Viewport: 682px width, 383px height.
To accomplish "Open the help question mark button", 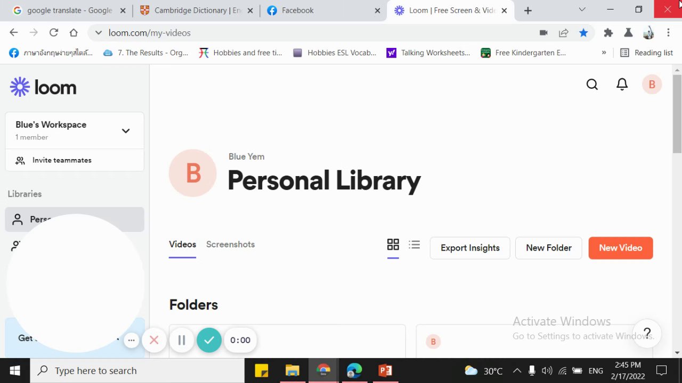I will [647, 334].
